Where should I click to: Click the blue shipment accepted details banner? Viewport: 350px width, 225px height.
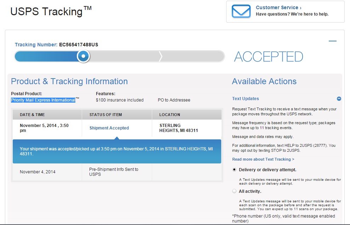click(x=117, y=151)
